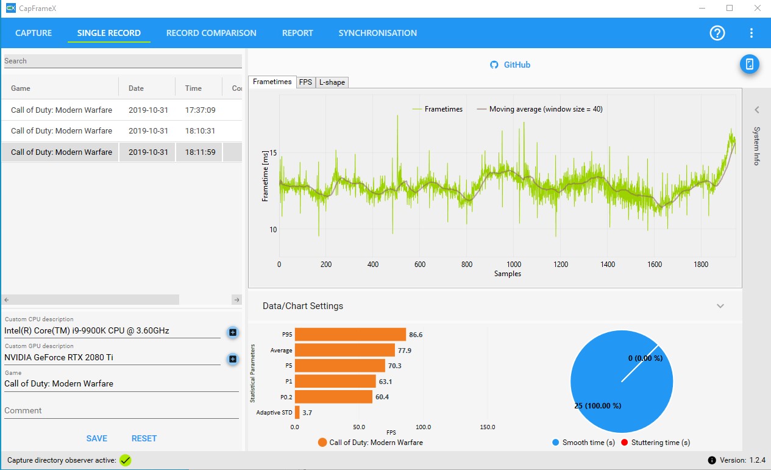This screenshot has height=470, width=771.
Task: Open the RECORD COMPARISON tab
Action: click(x=211, y=33)
